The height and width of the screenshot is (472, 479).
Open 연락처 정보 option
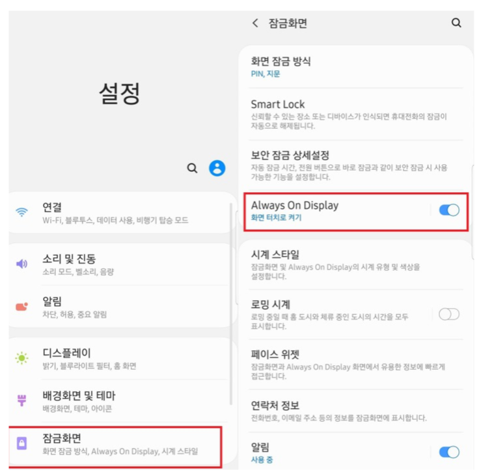[356, 411]
